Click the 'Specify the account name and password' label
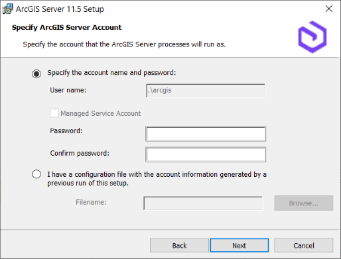Screen dimensions: 341x259 pos(111,73)
